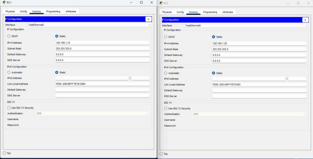Image resolution: width=313 pixels, height=159 pixels.
Task: Close IP Configuration panel in PC1
Action: click(x=148, y=19)
